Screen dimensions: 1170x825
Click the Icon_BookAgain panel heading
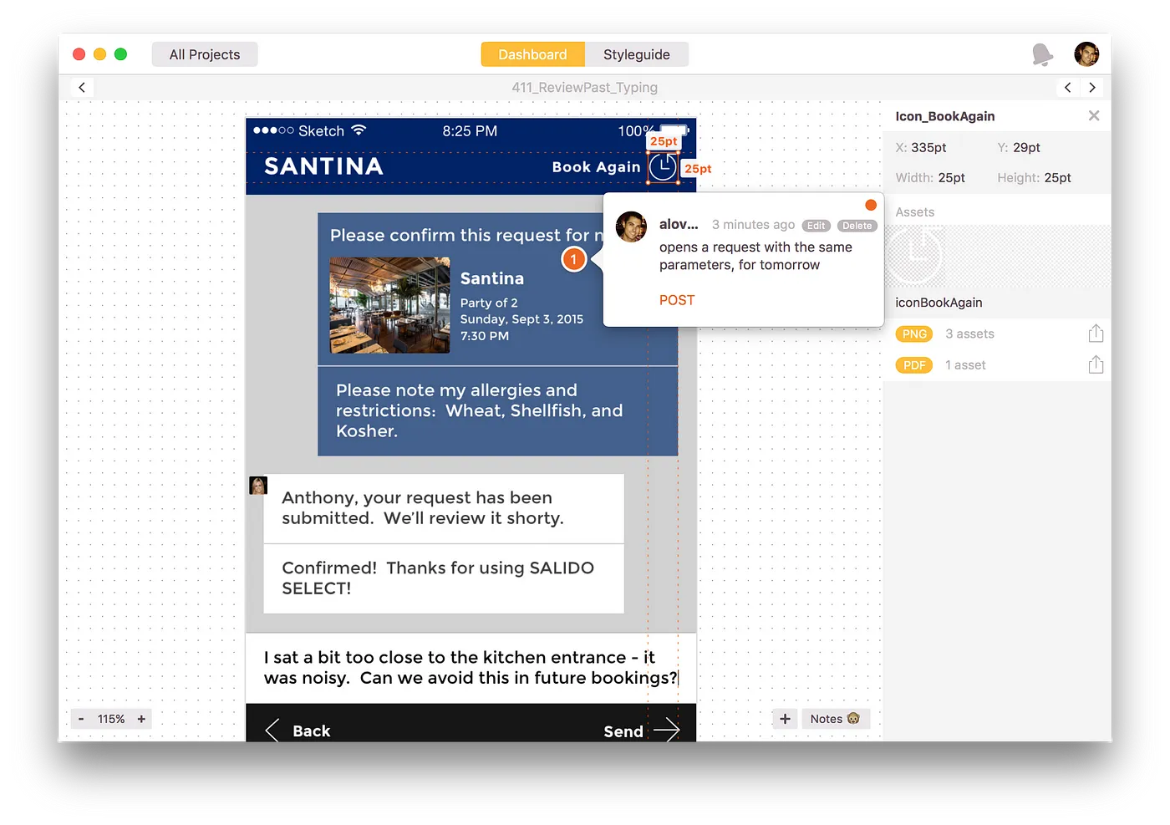944,116
